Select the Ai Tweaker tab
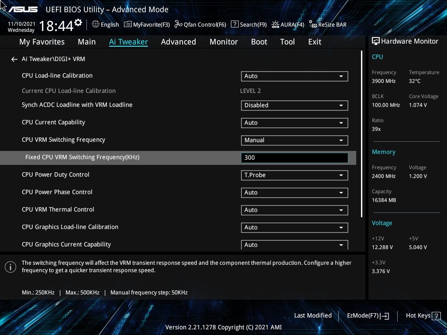Screen dimensions: 447x335 pyautogui.click(x=128, y=42)
